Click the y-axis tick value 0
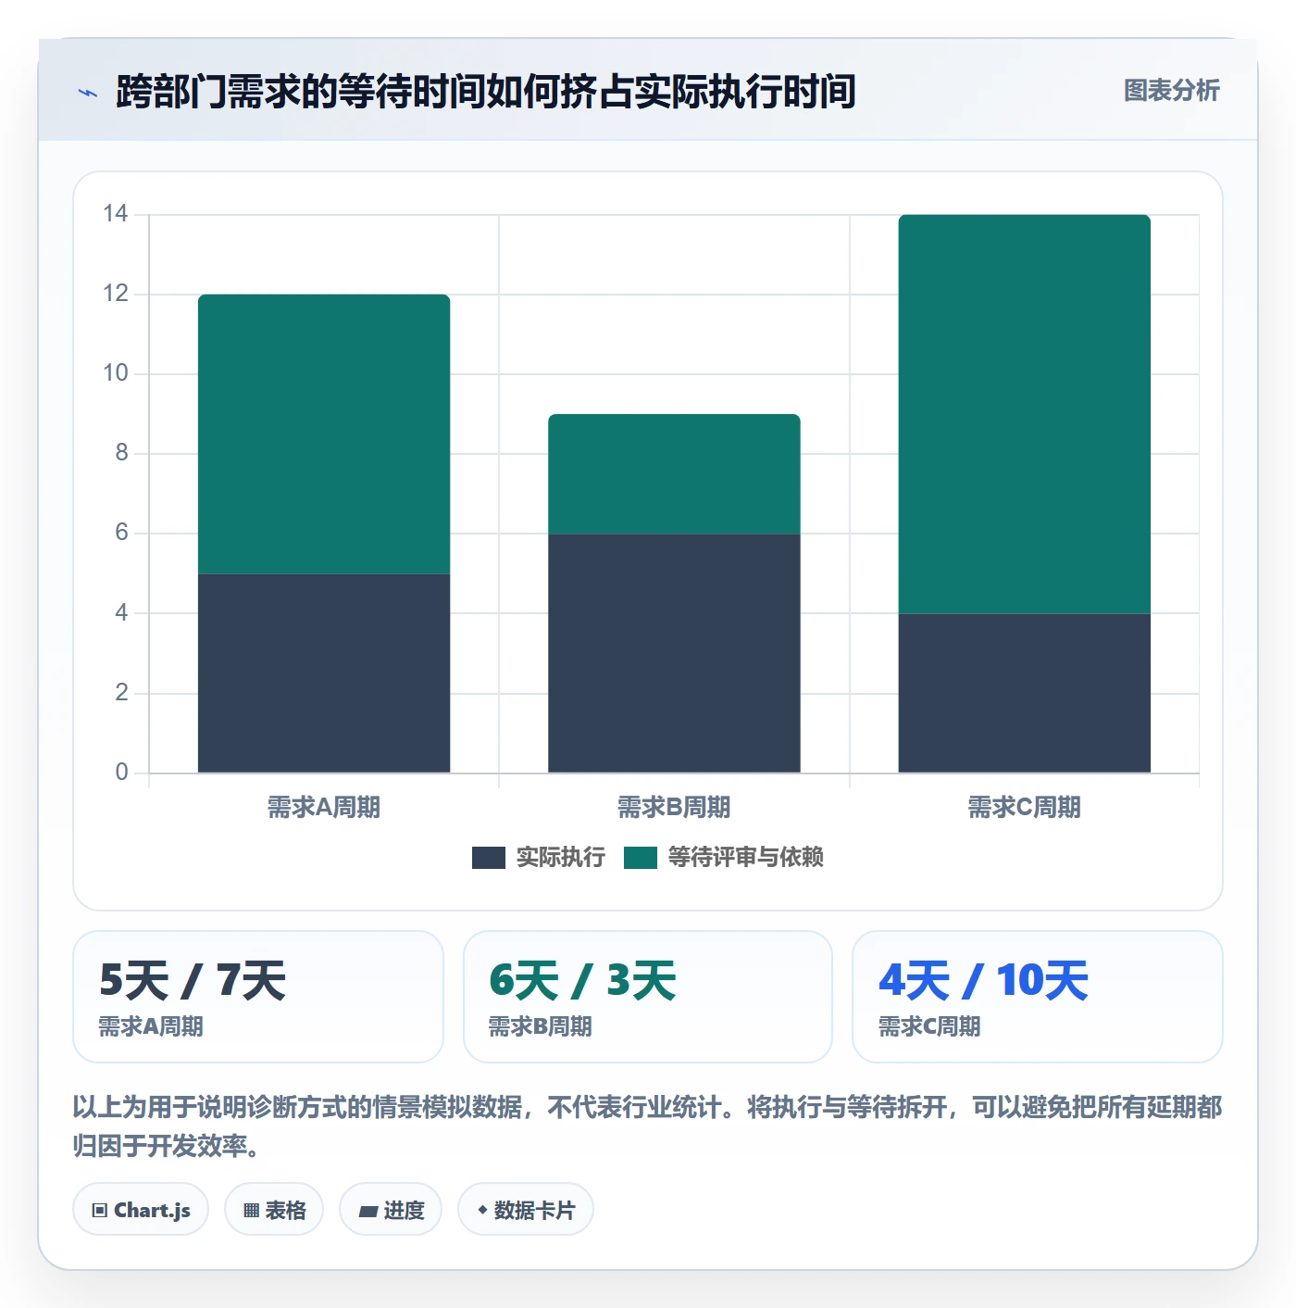This screenshot has height=1308, width=1296. point(121,773)
